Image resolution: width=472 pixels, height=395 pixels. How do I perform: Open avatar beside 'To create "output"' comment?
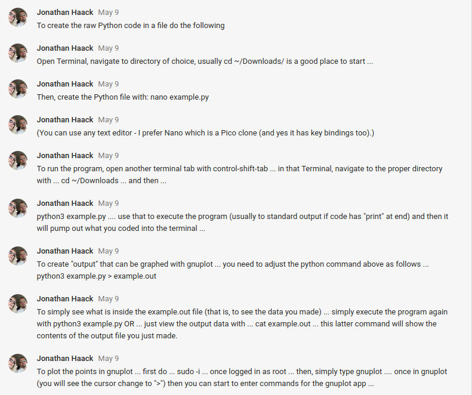coord(18,256)
